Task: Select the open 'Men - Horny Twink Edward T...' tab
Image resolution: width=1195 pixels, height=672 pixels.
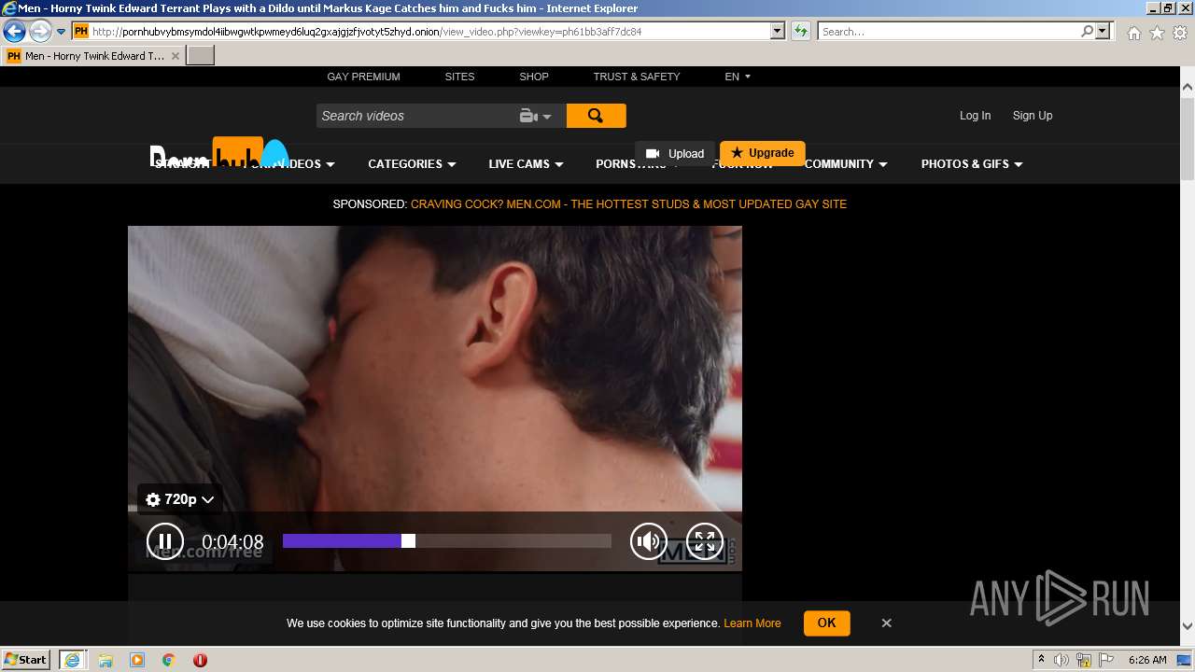Action: click(x=93, y=56)
